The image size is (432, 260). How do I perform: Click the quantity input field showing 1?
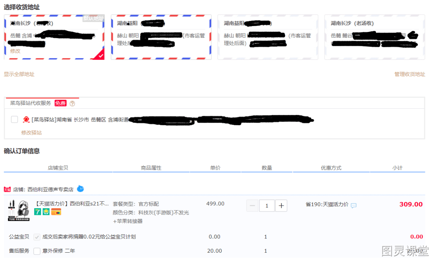266,206
